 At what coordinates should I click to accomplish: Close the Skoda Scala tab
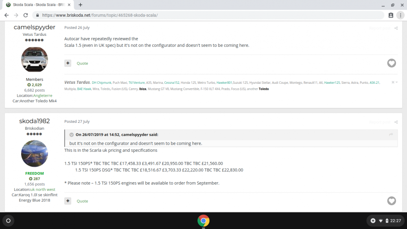pos(69,4)
